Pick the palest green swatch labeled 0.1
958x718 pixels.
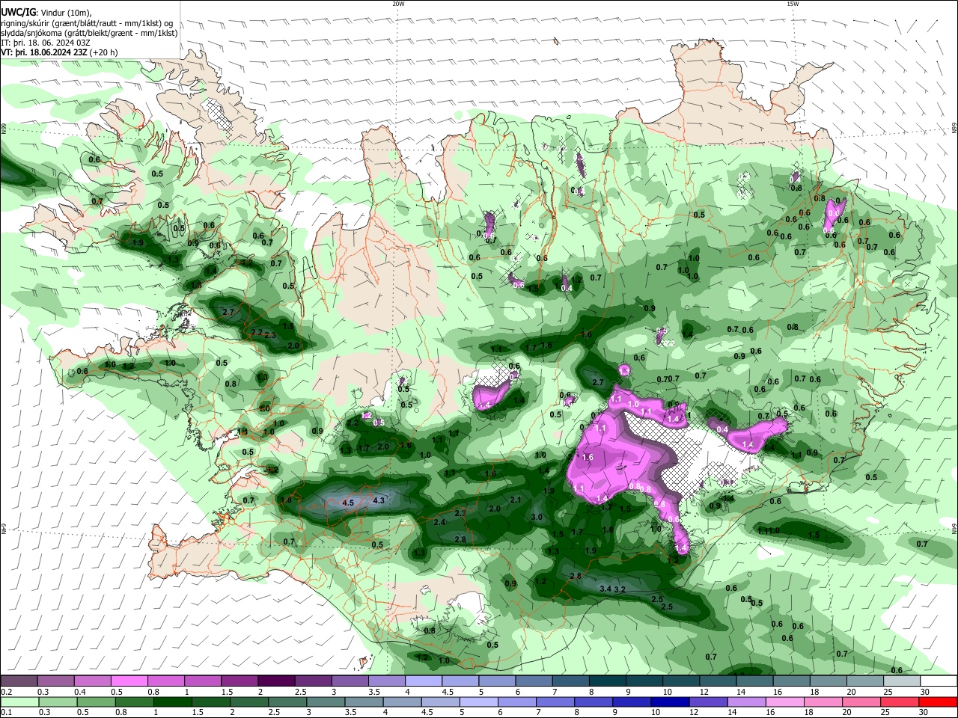[x=19, y=702]
